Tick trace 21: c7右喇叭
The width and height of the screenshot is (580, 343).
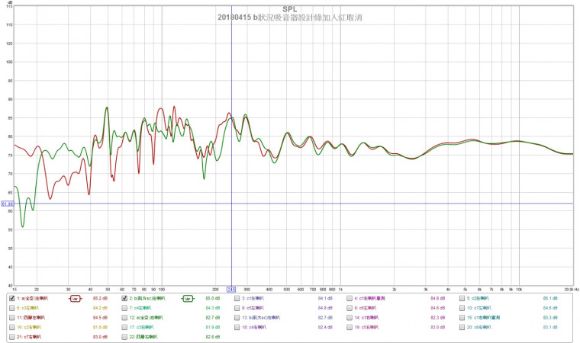coord(12,337)
